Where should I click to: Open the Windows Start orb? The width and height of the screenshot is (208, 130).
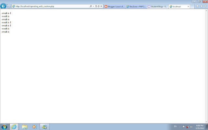pyautogui.click(x=4, y=127)
